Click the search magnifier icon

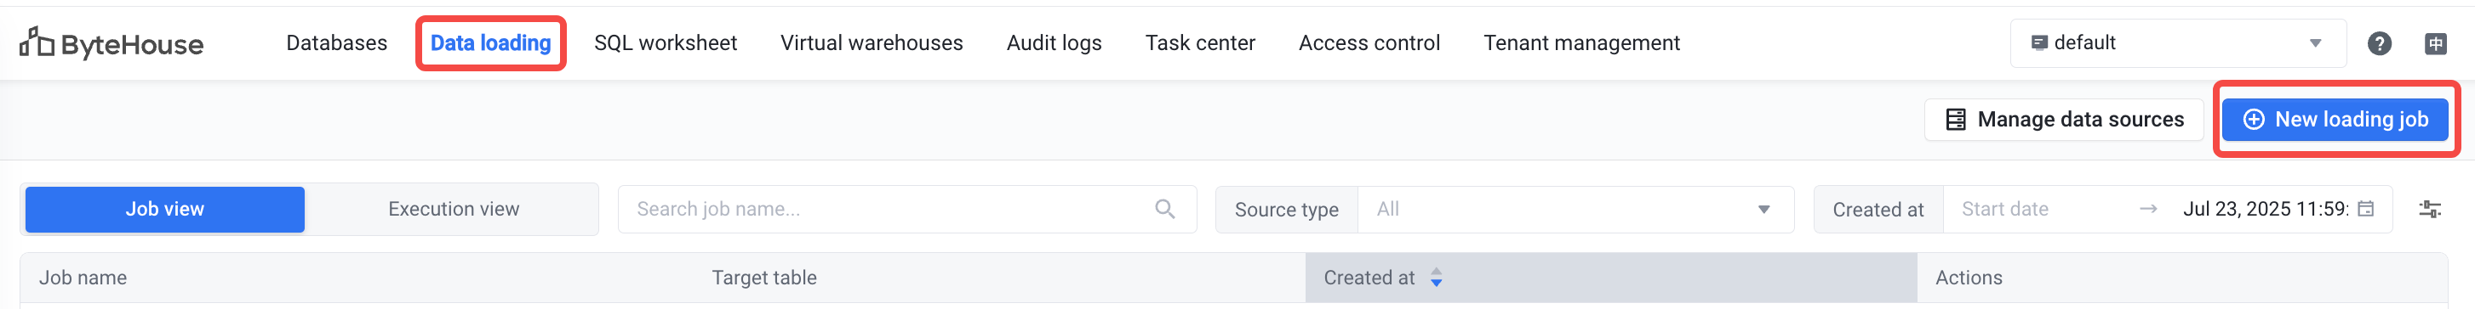click(1164, 209)
